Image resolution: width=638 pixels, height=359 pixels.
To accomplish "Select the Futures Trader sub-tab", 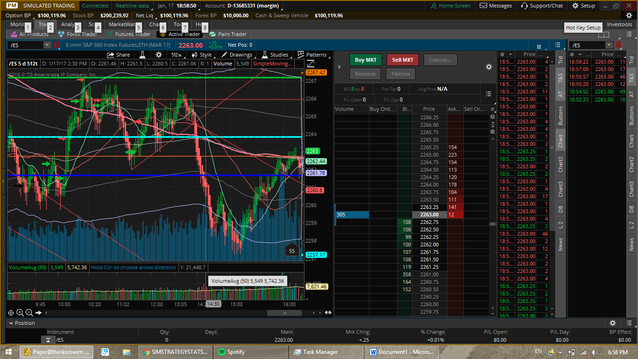I will click(x=128, y=34).
